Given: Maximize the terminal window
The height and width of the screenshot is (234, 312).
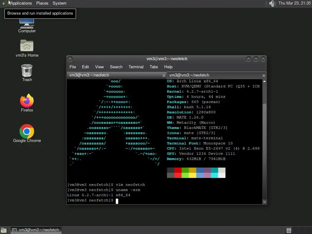Looking at the screenshot, I should [x=256, y=59].
